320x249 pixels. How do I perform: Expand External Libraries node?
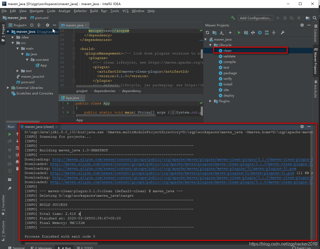tap(8, 88)
